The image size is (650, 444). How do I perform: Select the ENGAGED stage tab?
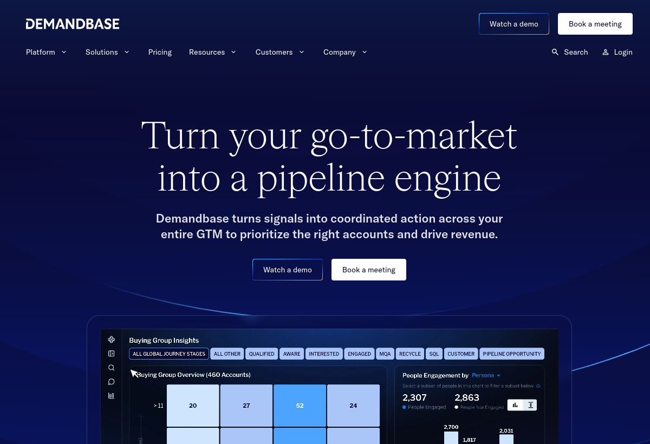click(x=359, y=354)
